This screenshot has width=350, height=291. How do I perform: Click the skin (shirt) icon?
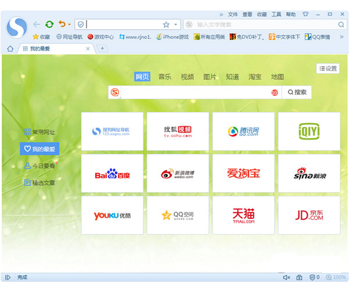(x=305, y=15)
